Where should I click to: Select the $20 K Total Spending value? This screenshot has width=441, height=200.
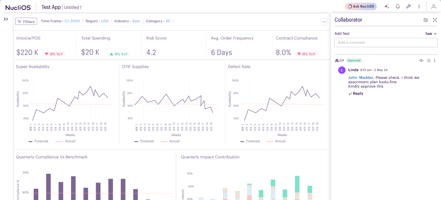(90, 52)
